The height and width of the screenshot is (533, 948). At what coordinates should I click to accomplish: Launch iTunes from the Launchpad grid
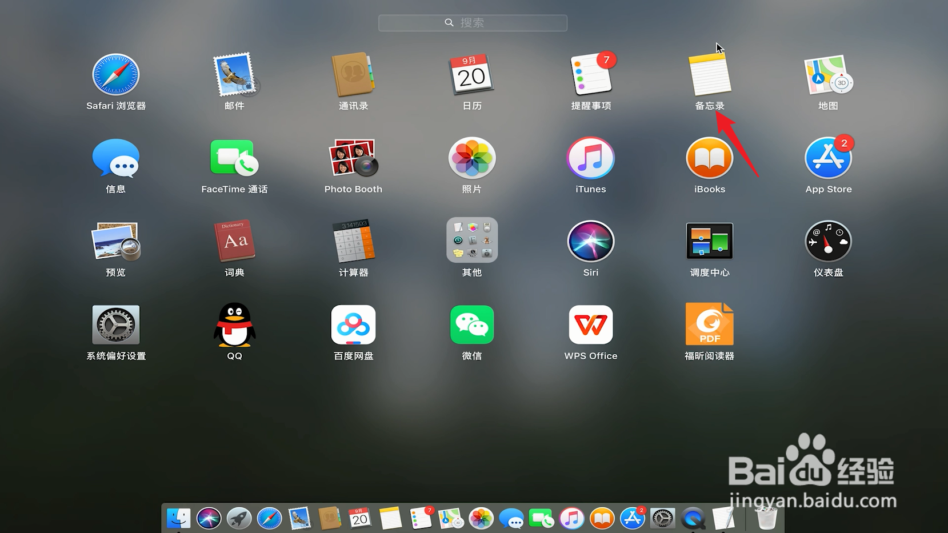click(x=591, y=158)
